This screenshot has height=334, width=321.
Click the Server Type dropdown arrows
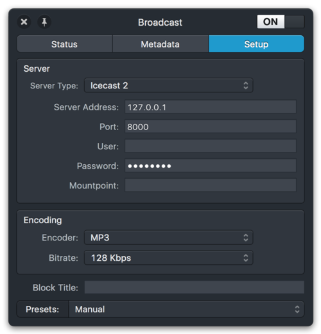[246, 85]
